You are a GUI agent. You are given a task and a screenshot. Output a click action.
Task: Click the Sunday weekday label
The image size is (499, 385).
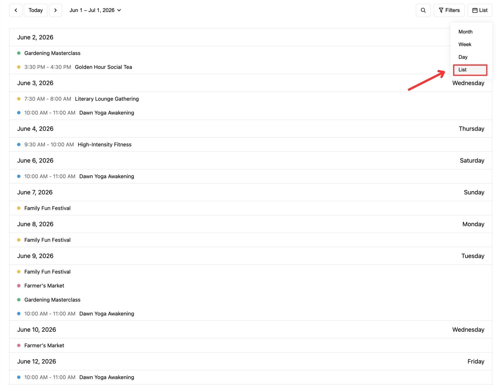[x=474, y=192]
